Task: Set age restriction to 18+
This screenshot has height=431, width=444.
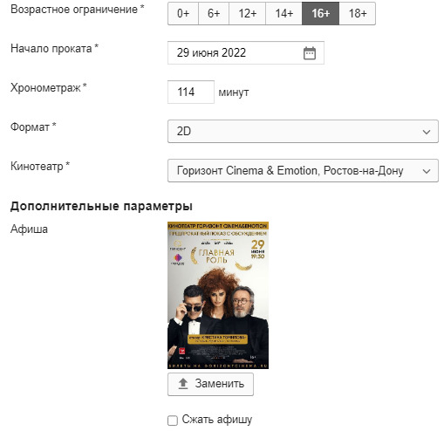Action: click(358, 13)
